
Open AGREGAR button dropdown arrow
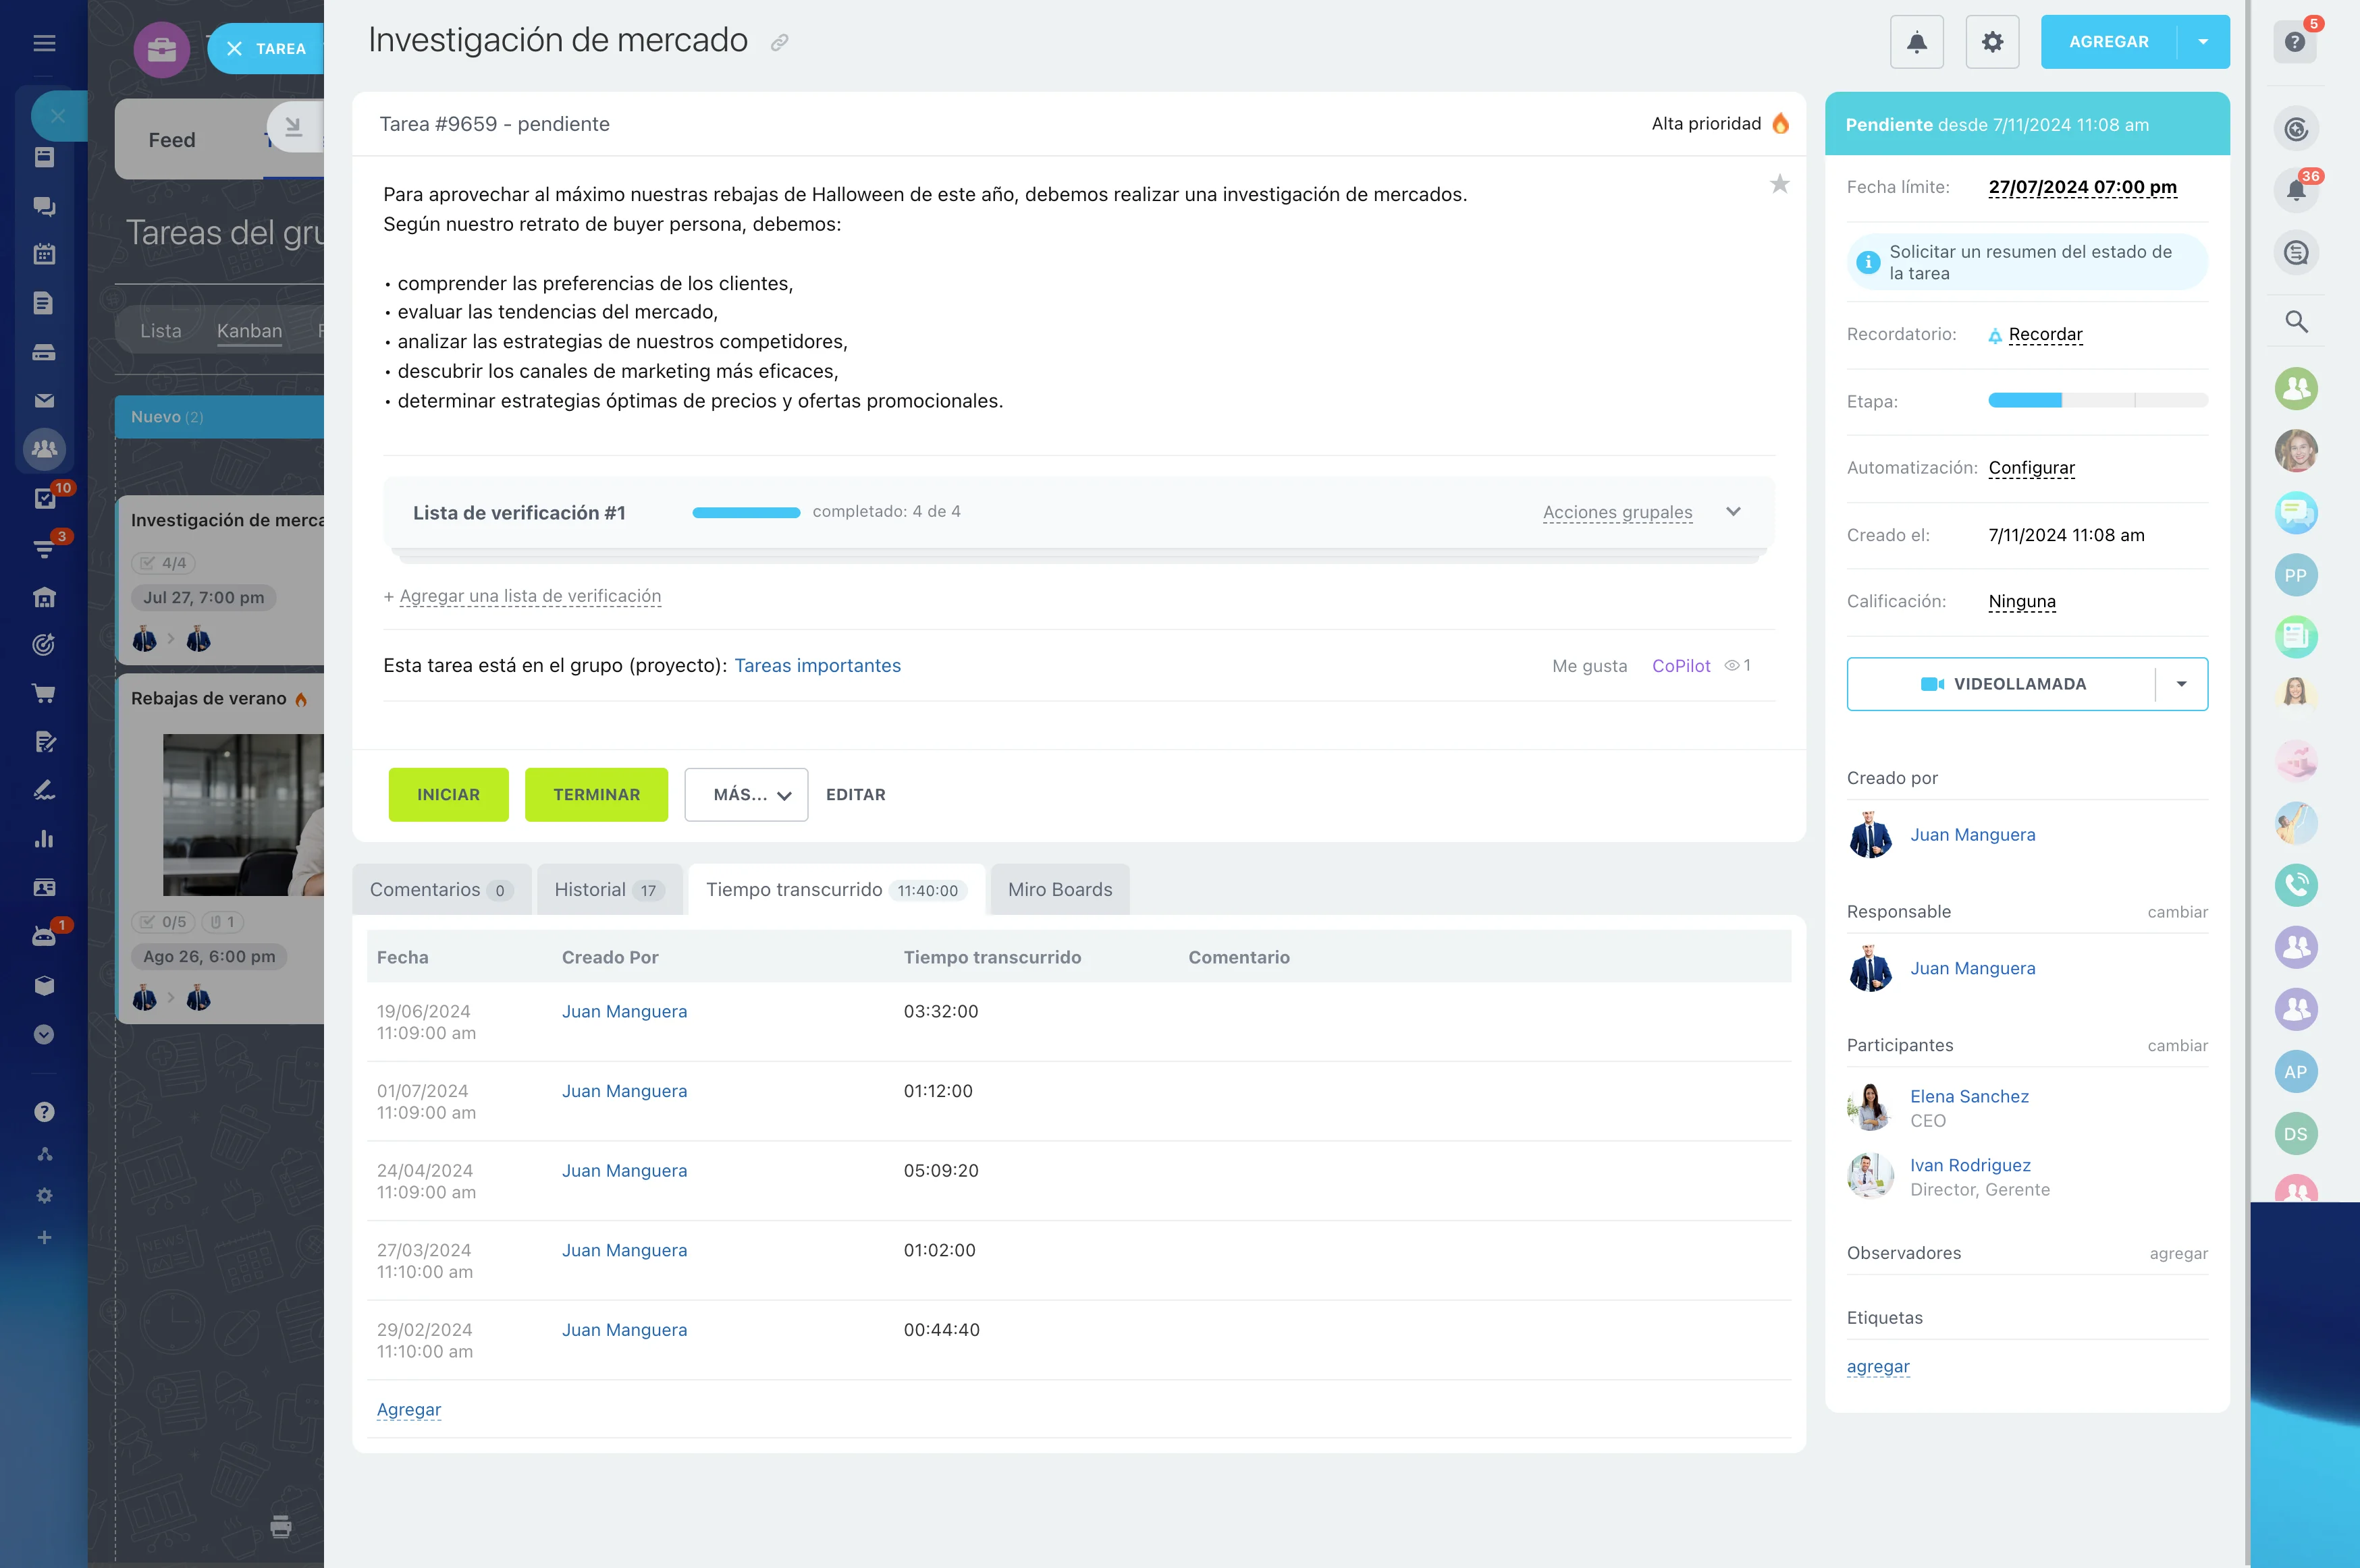[x=2203, y=42]
